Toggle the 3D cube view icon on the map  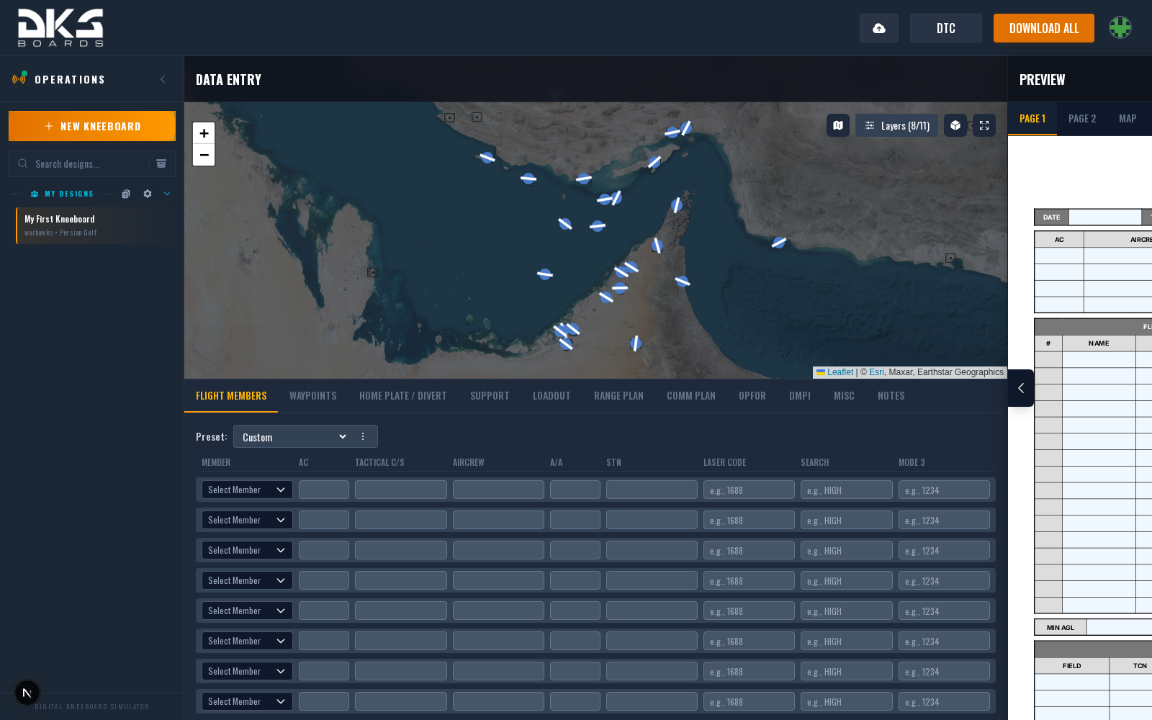955,125
